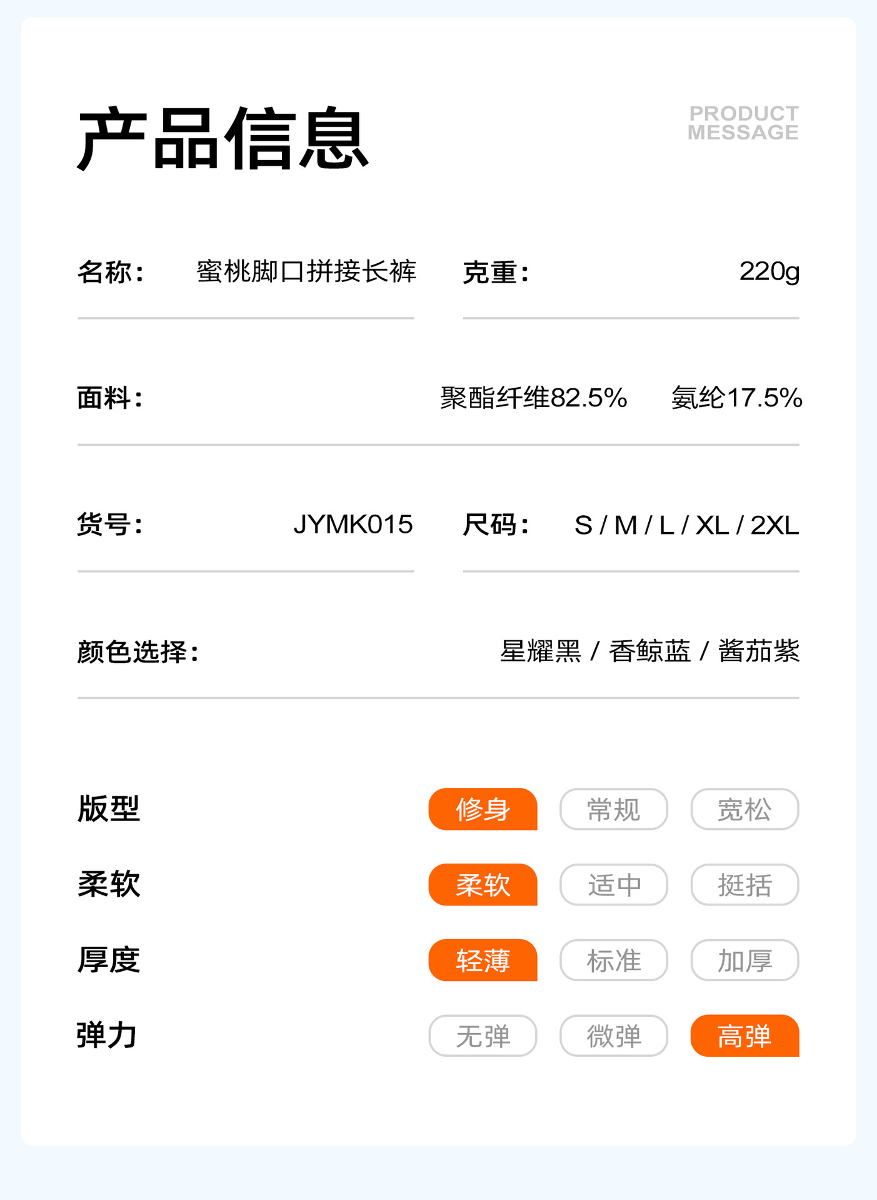Select the orange 柔软 softness pill

483,885
